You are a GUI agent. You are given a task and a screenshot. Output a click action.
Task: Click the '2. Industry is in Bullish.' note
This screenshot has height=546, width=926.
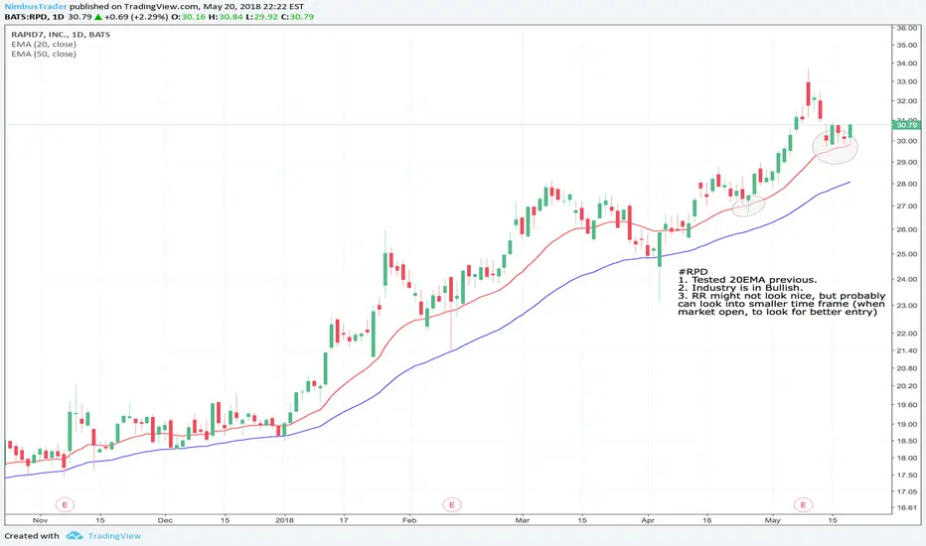pyautogui.click(x=740, y=288)
